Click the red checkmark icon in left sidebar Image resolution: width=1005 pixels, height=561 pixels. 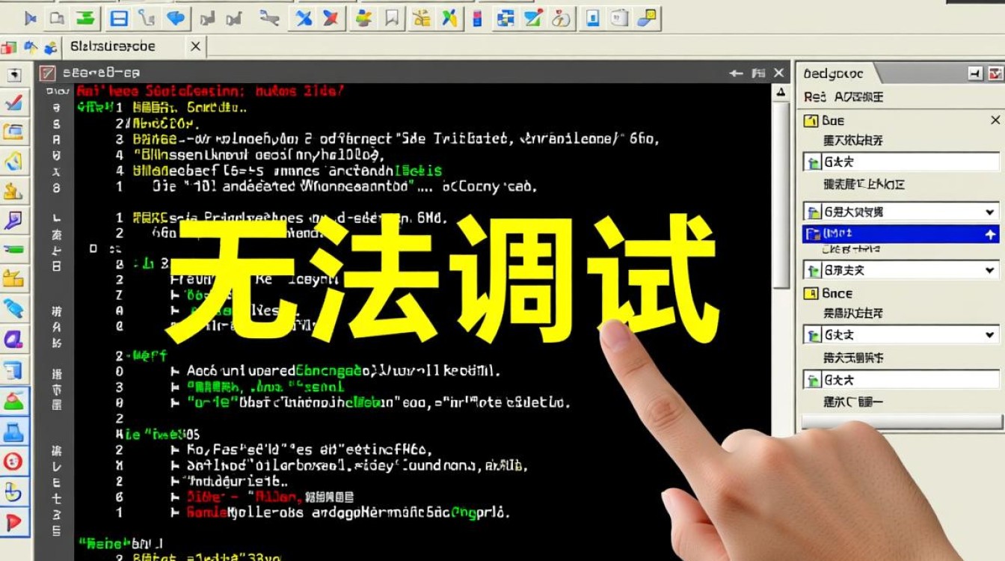coord(13,102)
